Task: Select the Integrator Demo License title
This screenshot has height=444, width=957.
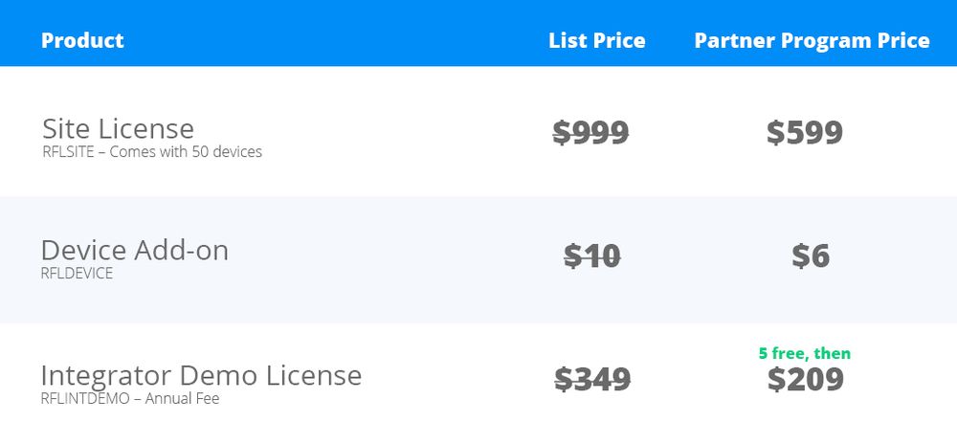Action: pyautogui.click(x=201, y=374)
